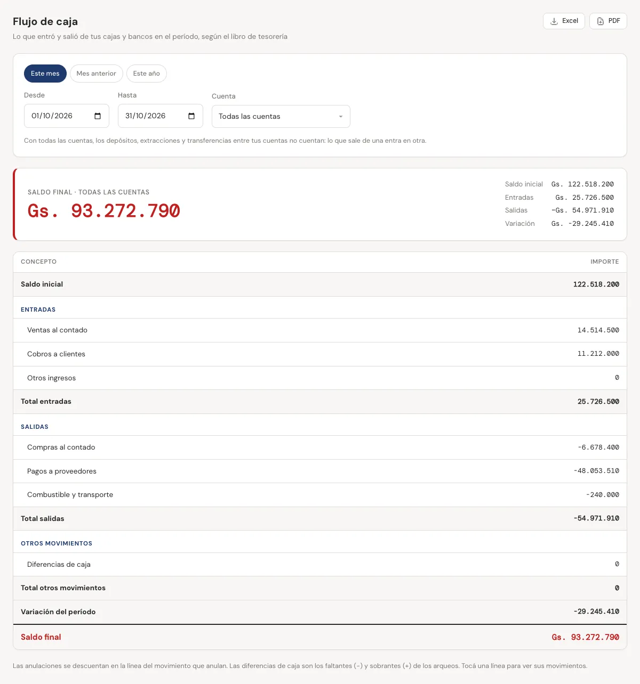Click the amount -6.678.400
This screenshot has height=684, width=640.
point(598,447)
